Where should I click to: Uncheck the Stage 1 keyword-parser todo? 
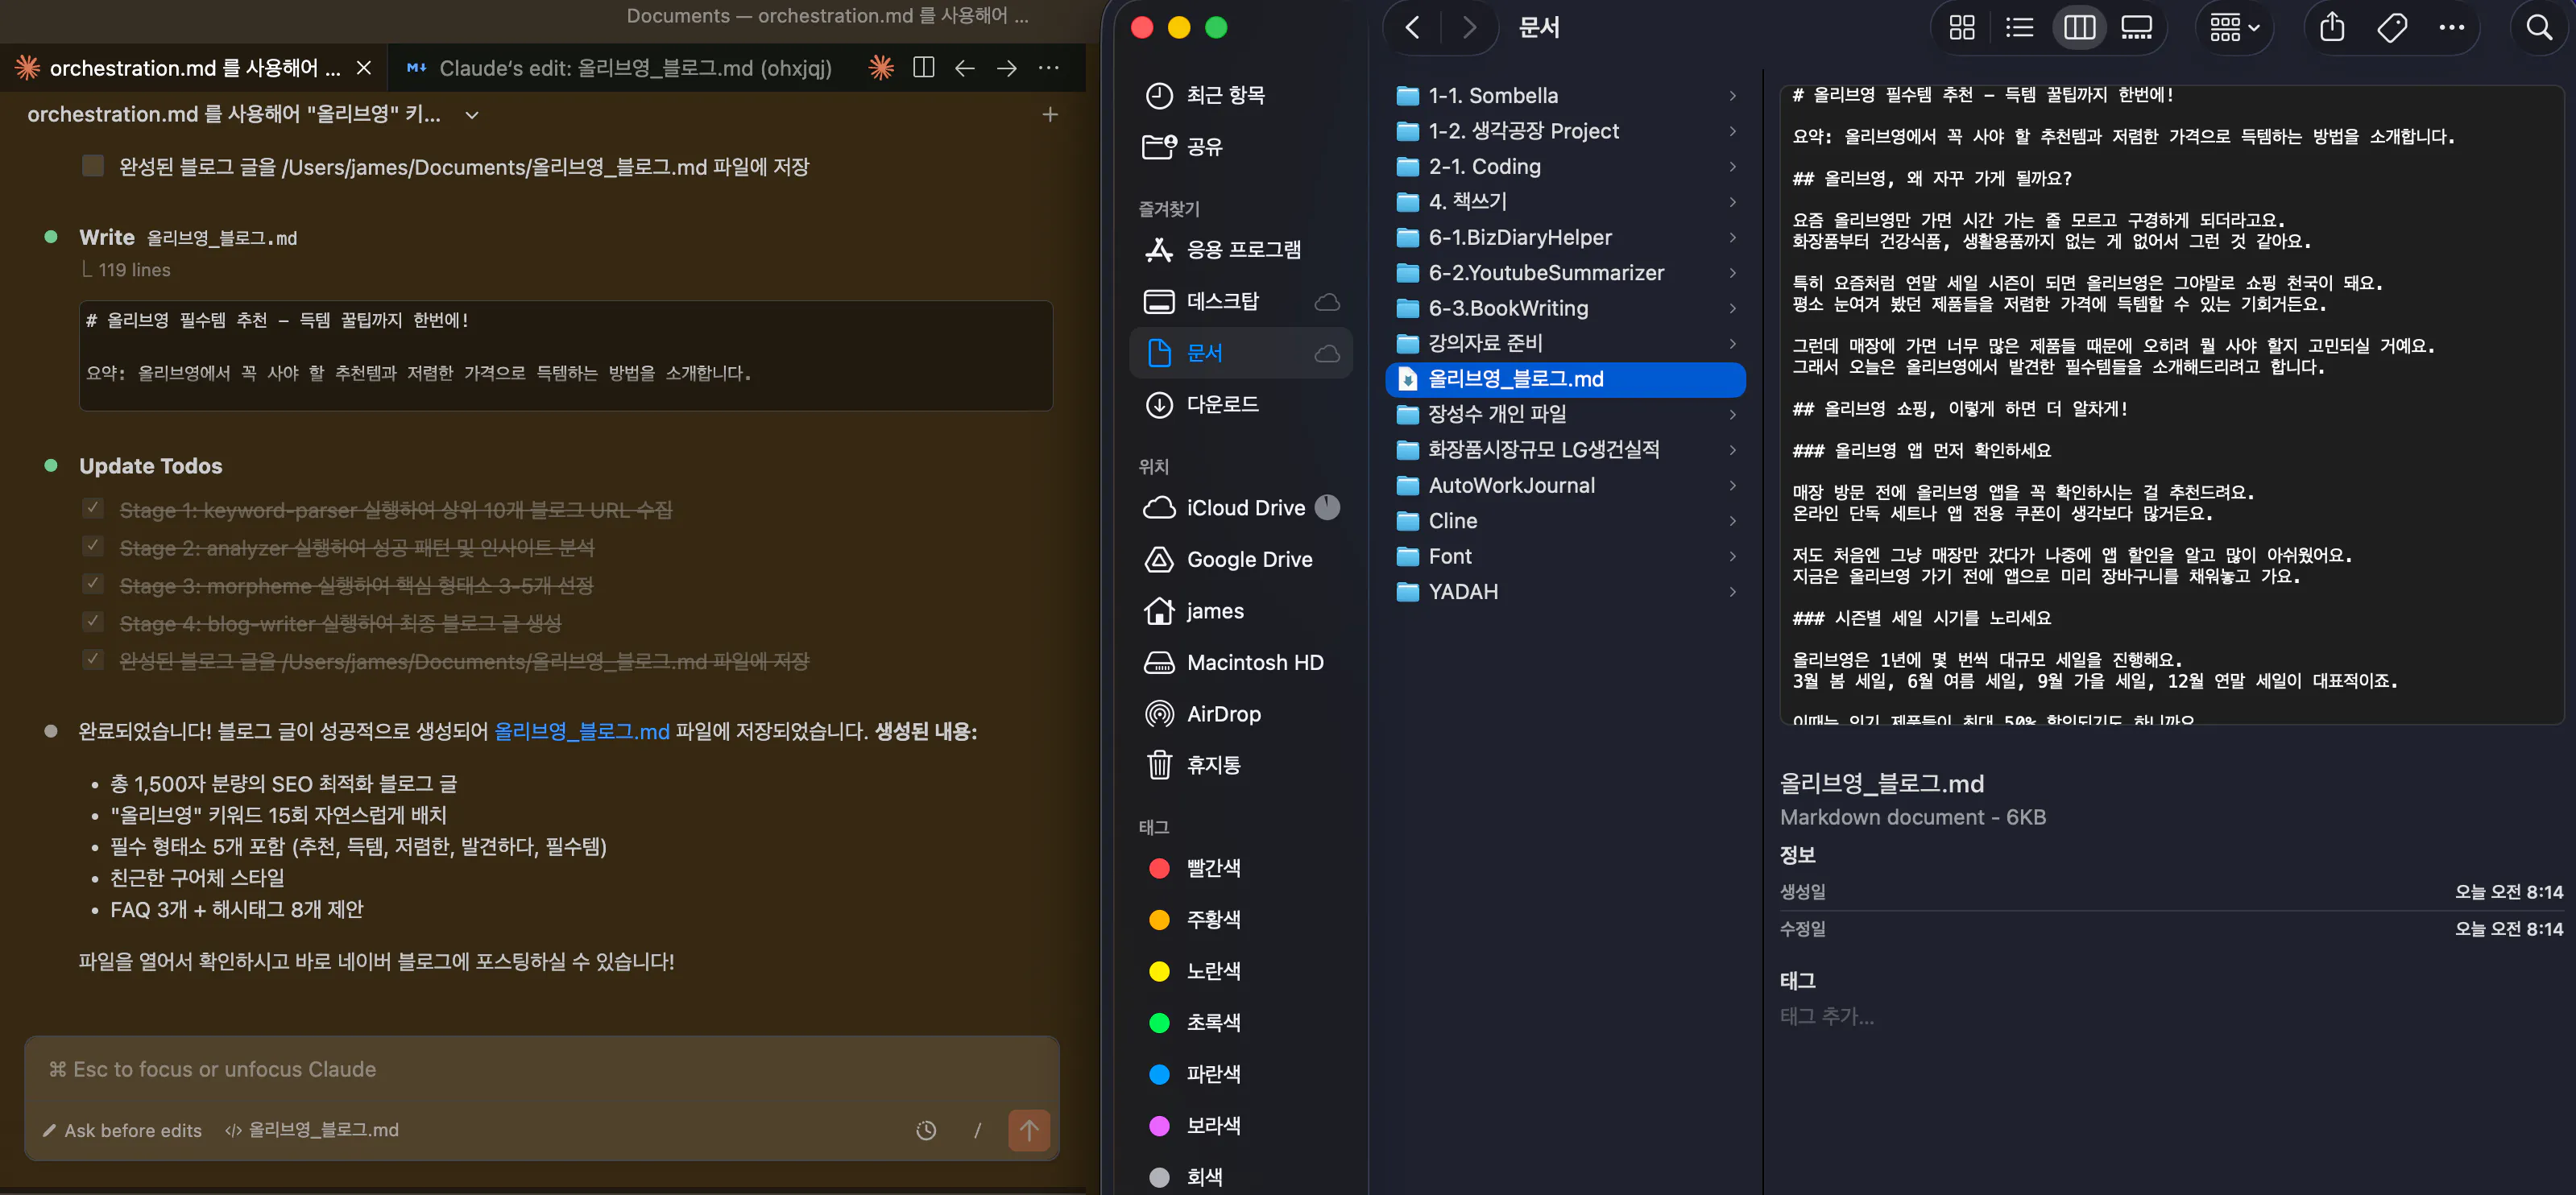[93, 508]
